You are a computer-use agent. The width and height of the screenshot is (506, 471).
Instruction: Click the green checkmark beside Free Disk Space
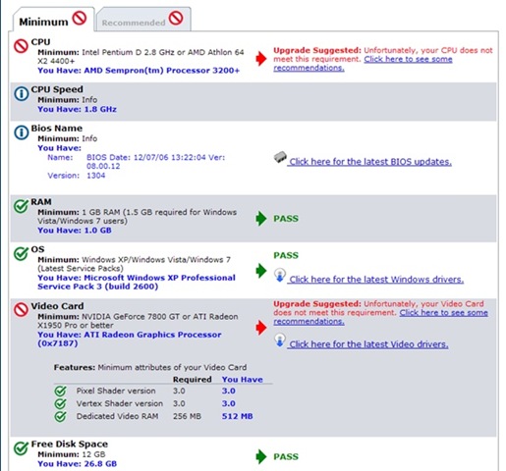click(x=21, y=448)
